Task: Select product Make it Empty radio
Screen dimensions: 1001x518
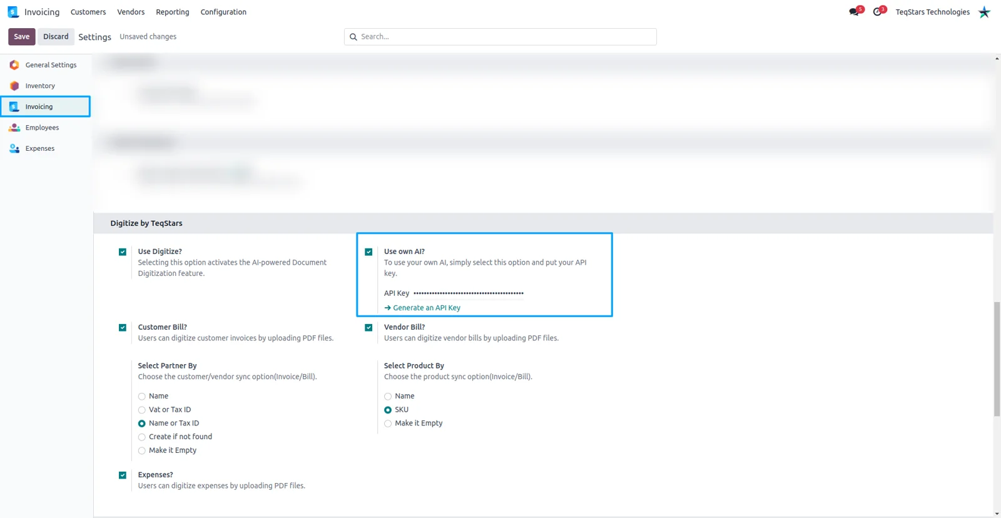Action: [388, 424]
